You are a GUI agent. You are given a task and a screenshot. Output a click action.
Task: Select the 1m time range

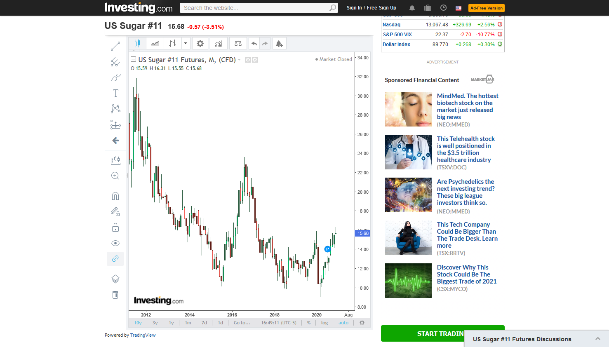click(x=188, y=323)
